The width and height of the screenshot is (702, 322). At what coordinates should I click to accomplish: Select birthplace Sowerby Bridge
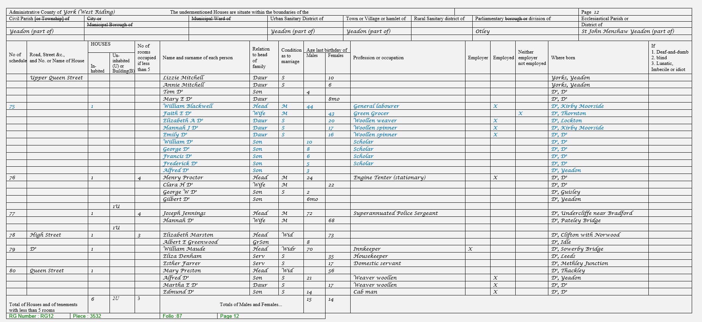[582, 249]
